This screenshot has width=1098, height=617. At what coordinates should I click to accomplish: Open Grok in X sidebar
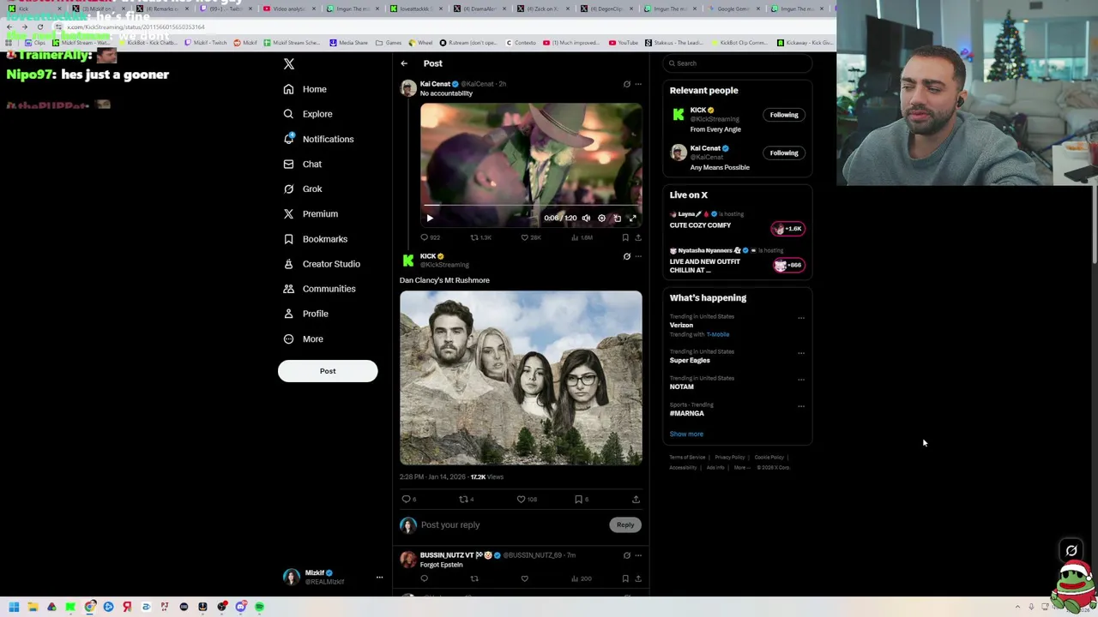coord(303,189)
